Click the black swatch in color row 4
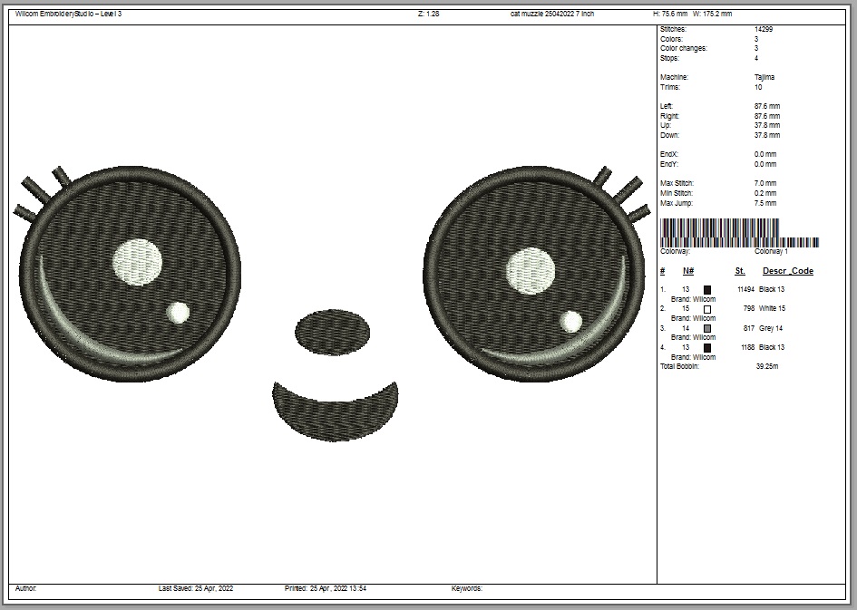The image size is (857, 610). (707, 347)
